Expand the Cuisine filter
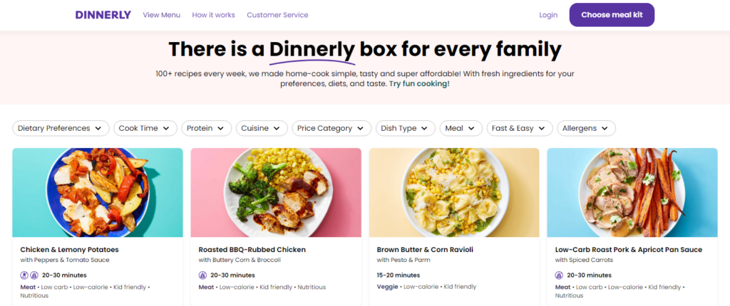 click(261, 128)
